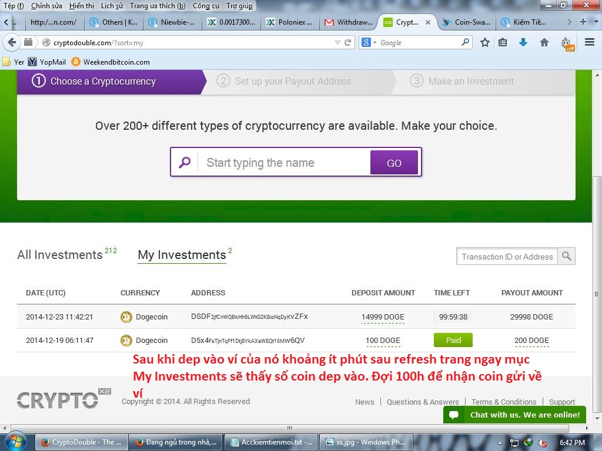Image resolution: width=602 pixels, height=451 pixels.
Task: Open the Questions & Answers link
Action: pos(423,402)
